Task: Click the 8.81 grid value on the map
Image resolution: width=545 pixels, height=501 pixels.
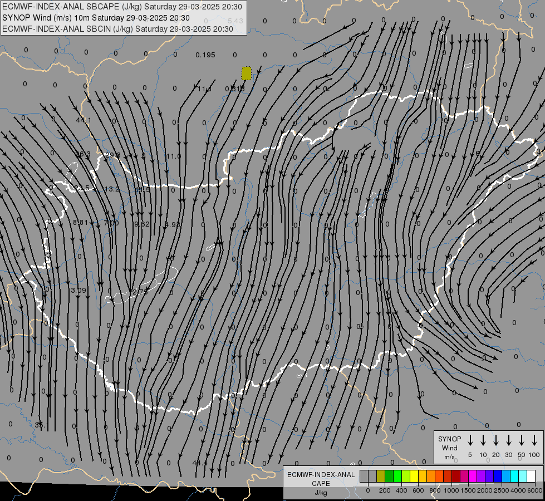Action: click(80, 223)
